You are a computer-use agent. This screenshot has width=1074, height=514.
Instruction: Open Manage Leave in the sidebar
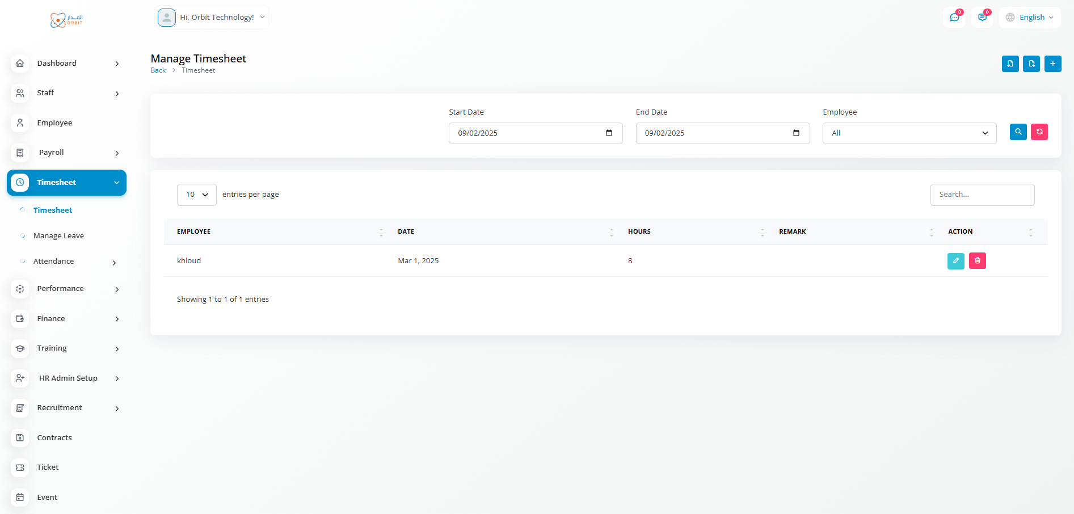pyautogui.click(x=58, y=236)
